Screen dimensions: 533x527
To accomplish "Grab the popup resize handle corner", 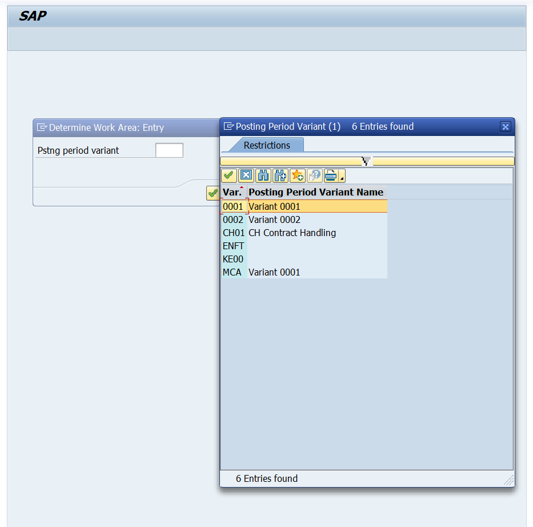I will click(x=509, y=481).
